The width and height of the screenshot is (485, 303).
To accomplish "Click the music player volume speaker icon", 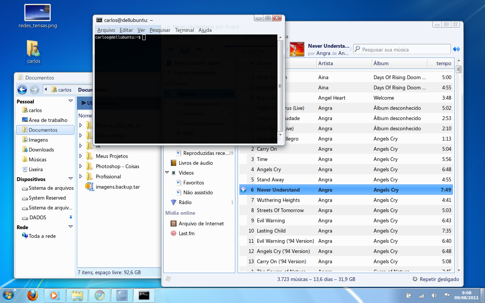I will [456, 49].
